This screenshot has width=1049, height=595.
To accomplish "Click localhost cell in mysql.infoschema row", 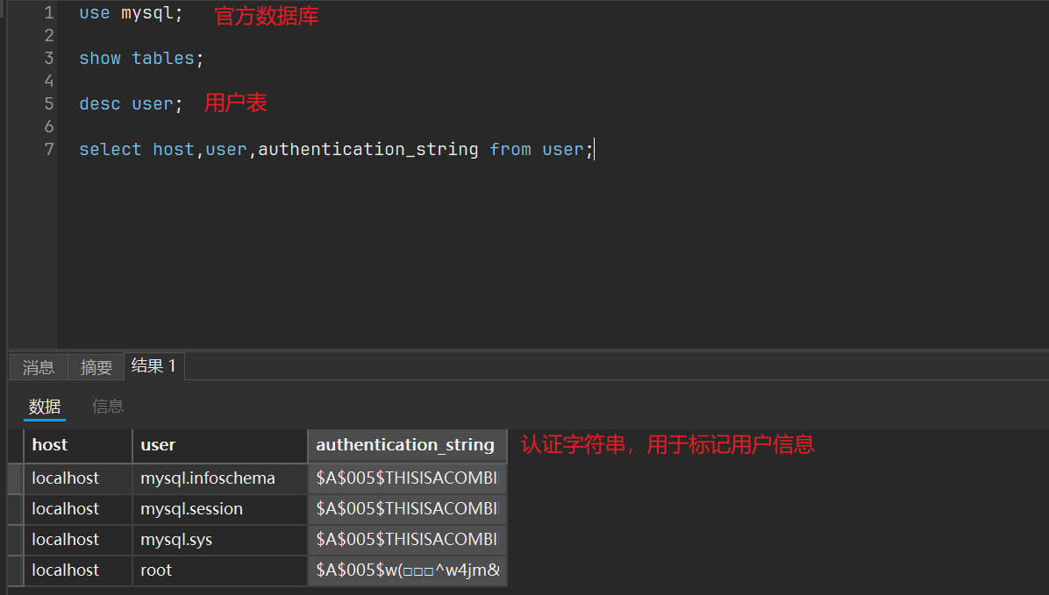I will point(77,478).
